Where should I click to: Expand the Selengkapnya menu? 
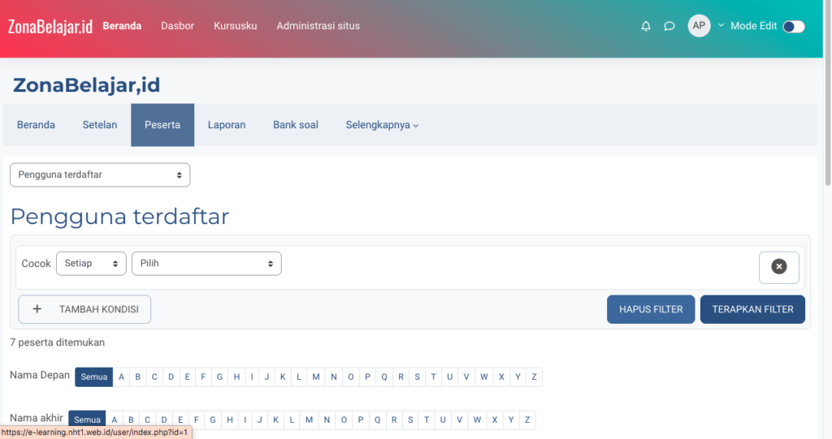382,125
